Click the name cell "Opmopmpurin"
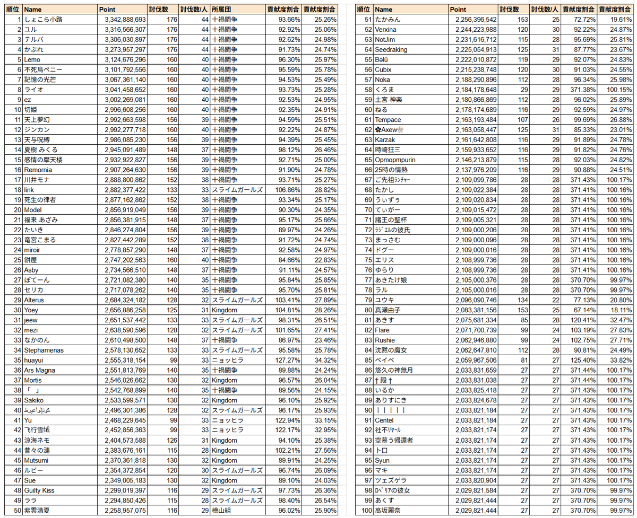This screenshot has width=637, height=518. point(410,160)
